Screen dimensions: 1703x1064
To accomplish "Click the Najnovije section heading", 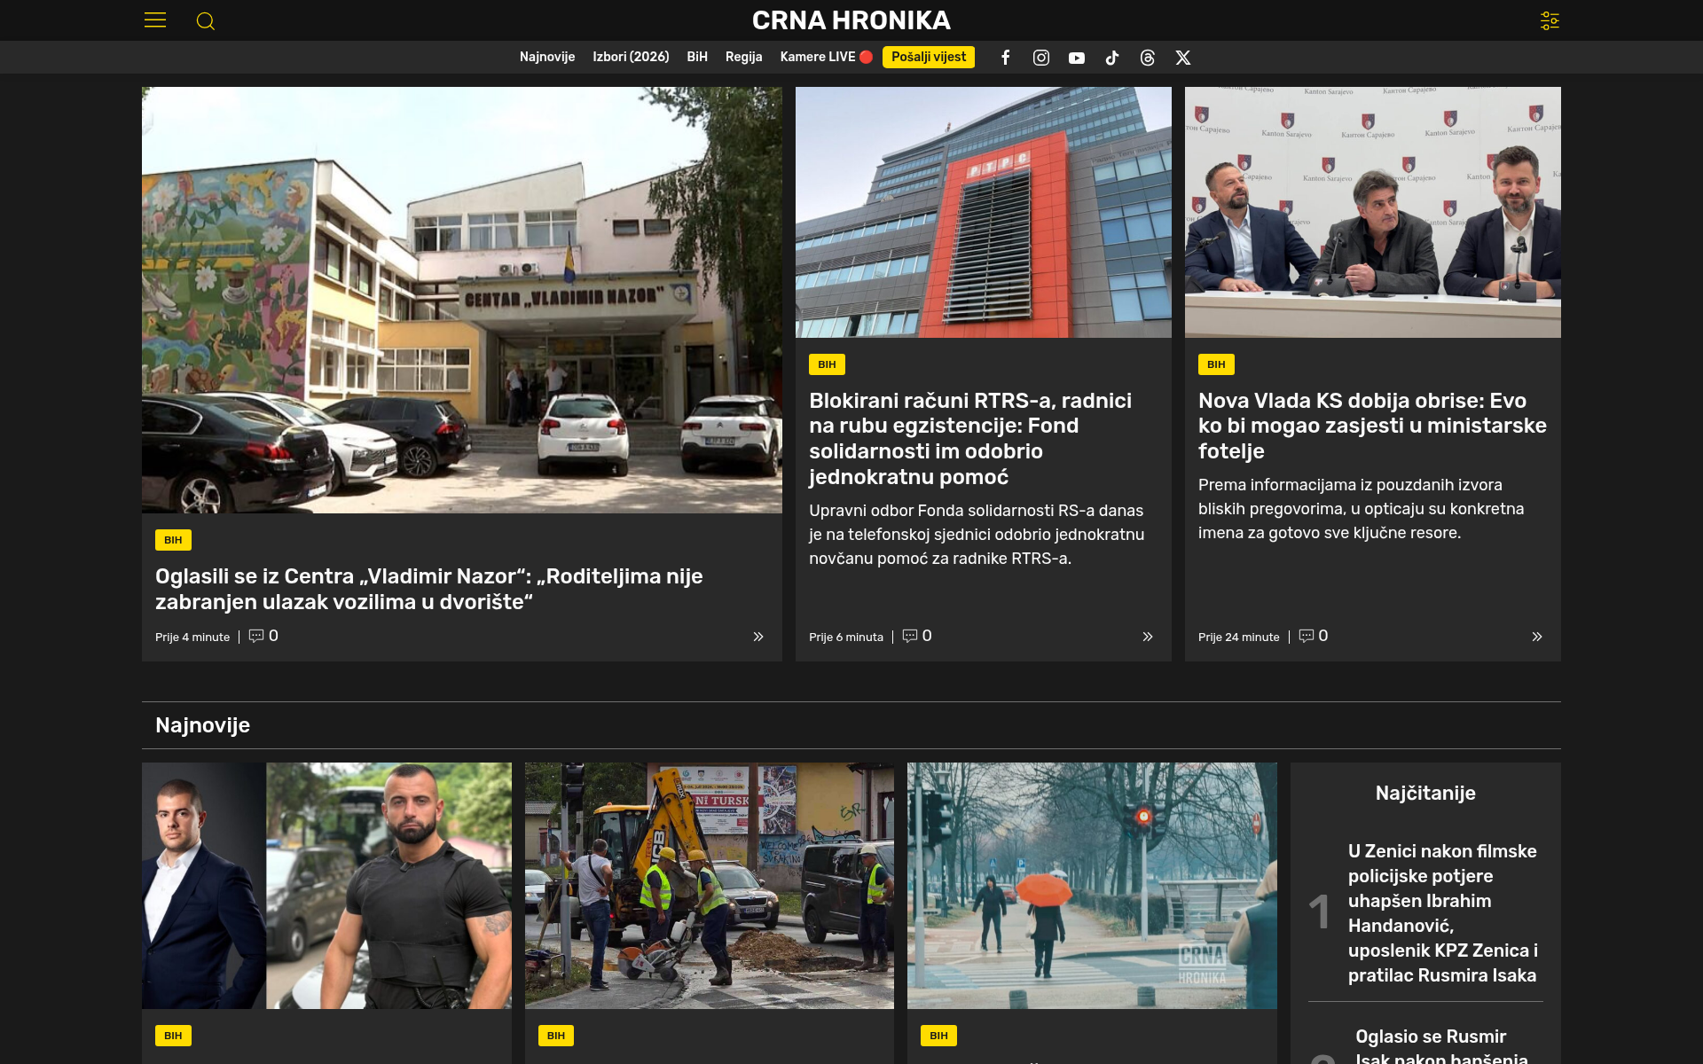I will tap(202, 725).
